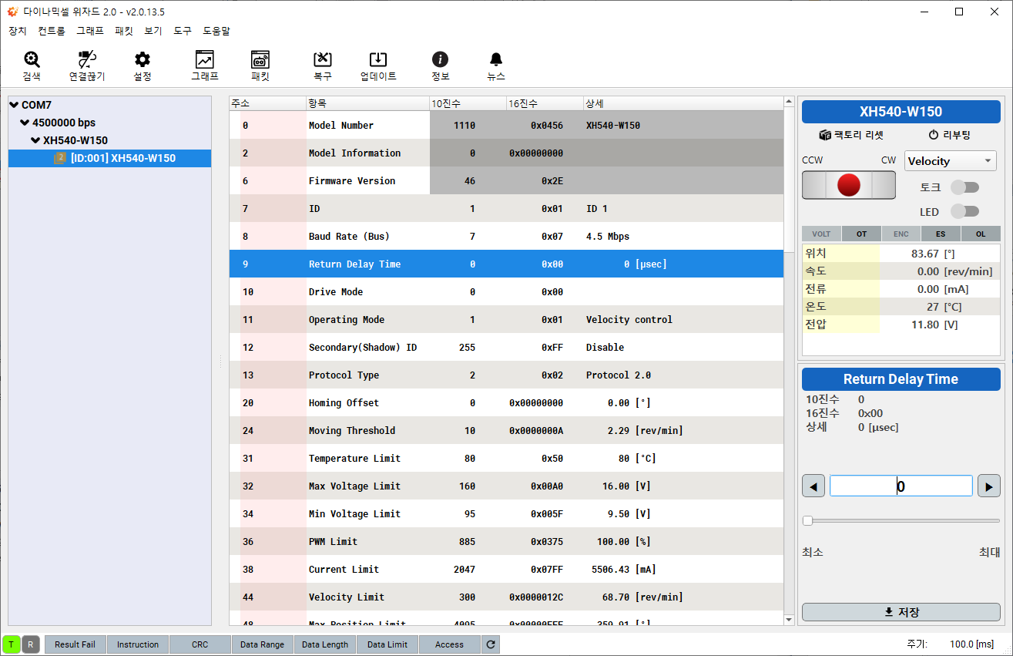Click the 복구 recovery icon
This screenshot has height=656, width=1013.
click(323, 60)
